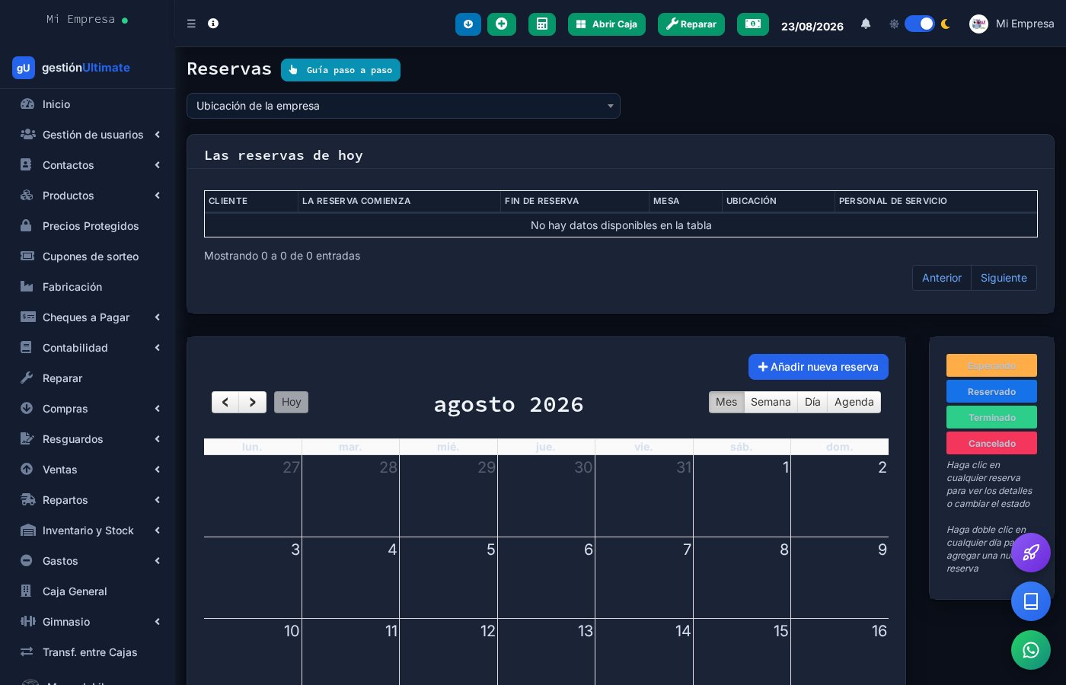Image resolution: width=1066 pixels, height=685 pixels.
Task: Click the orange Esperando status swatch
Action: click(991, 365)
